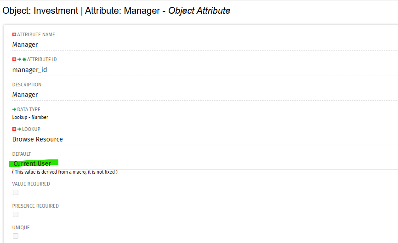
Task: Click green arrow icon beside Lookup label
Action: [19, 130]
